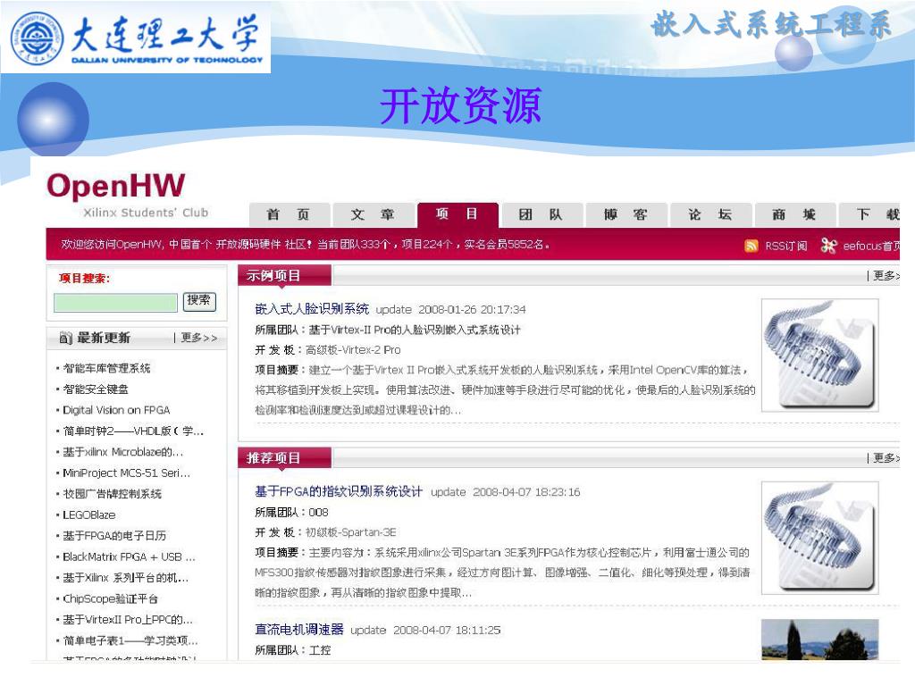Viewport: 915px width, 686px height.
Task: Open the 团队 tab
Action: point(541,214)
